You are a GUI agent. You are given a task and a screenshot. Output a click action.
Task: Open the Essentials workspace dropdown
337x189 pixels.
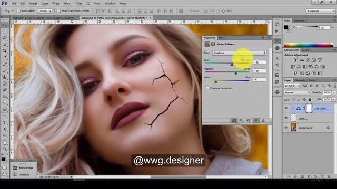321,11
